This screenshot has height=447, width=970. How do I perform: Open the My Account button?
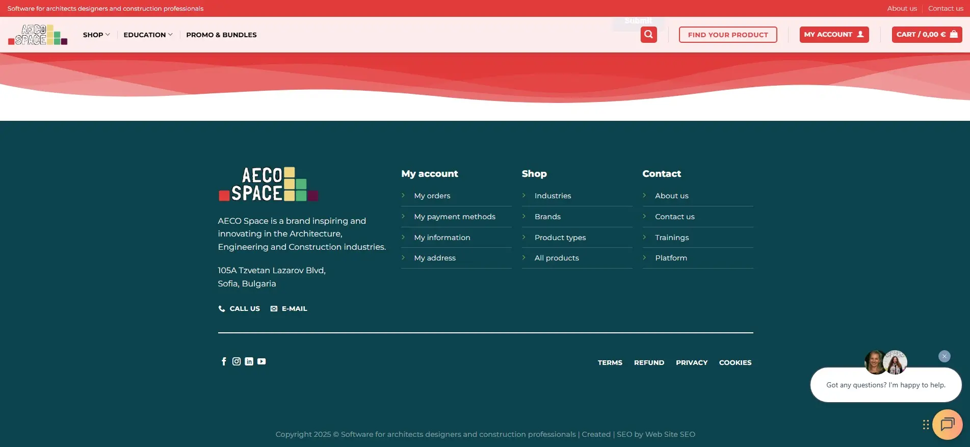(833, 35)
